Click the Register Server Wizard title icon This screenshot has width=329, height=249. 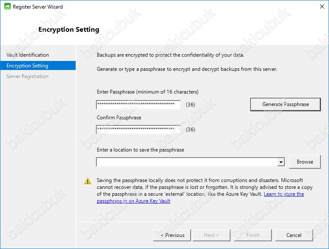pos(7,6)
